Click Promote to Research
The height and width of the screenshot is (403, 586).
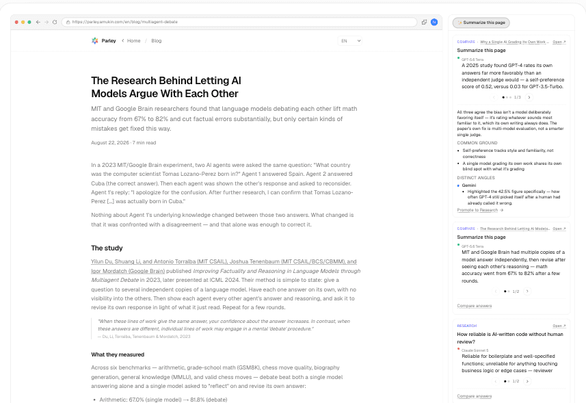tap(480, 210)
